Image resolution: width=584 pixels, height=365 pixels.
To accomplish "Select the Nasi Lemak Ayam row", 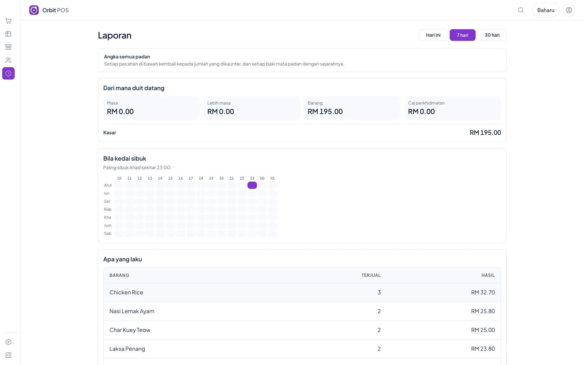I will tap(302, 311).
